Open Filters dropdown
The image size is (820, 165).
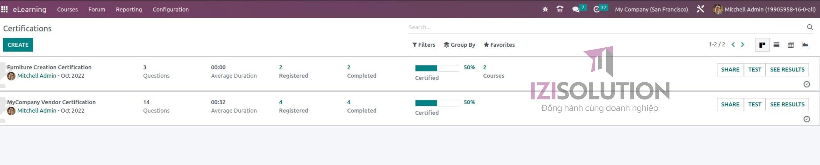click(x=423, y=45)
